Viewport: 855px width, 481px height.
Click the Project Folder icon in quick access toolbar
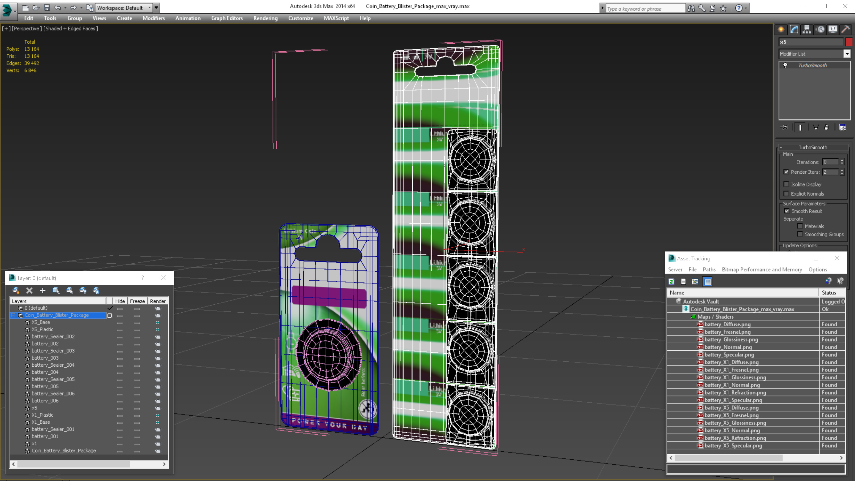89,7
